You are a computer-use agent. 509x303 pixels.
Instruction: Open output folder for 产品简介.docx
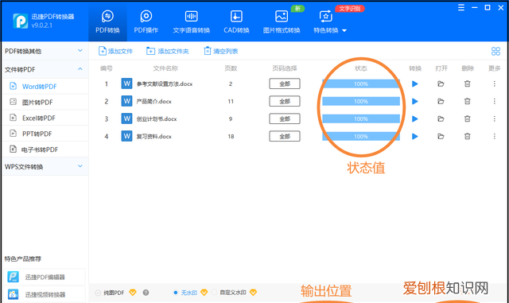click(441, 101)
